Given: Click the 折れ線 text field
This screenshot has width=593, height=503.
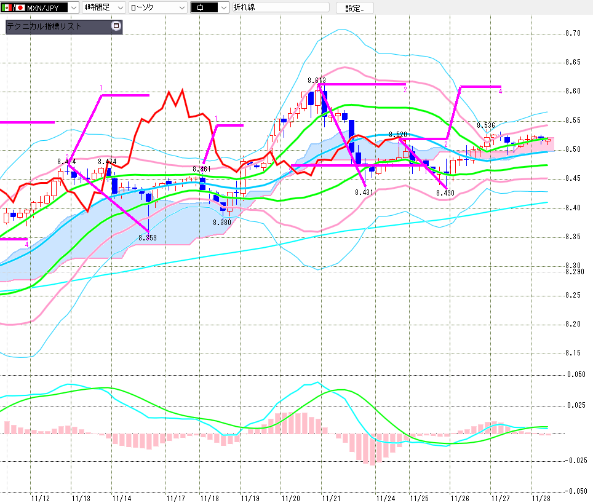Looking at the screenshot, I should (x=280, y=8).
